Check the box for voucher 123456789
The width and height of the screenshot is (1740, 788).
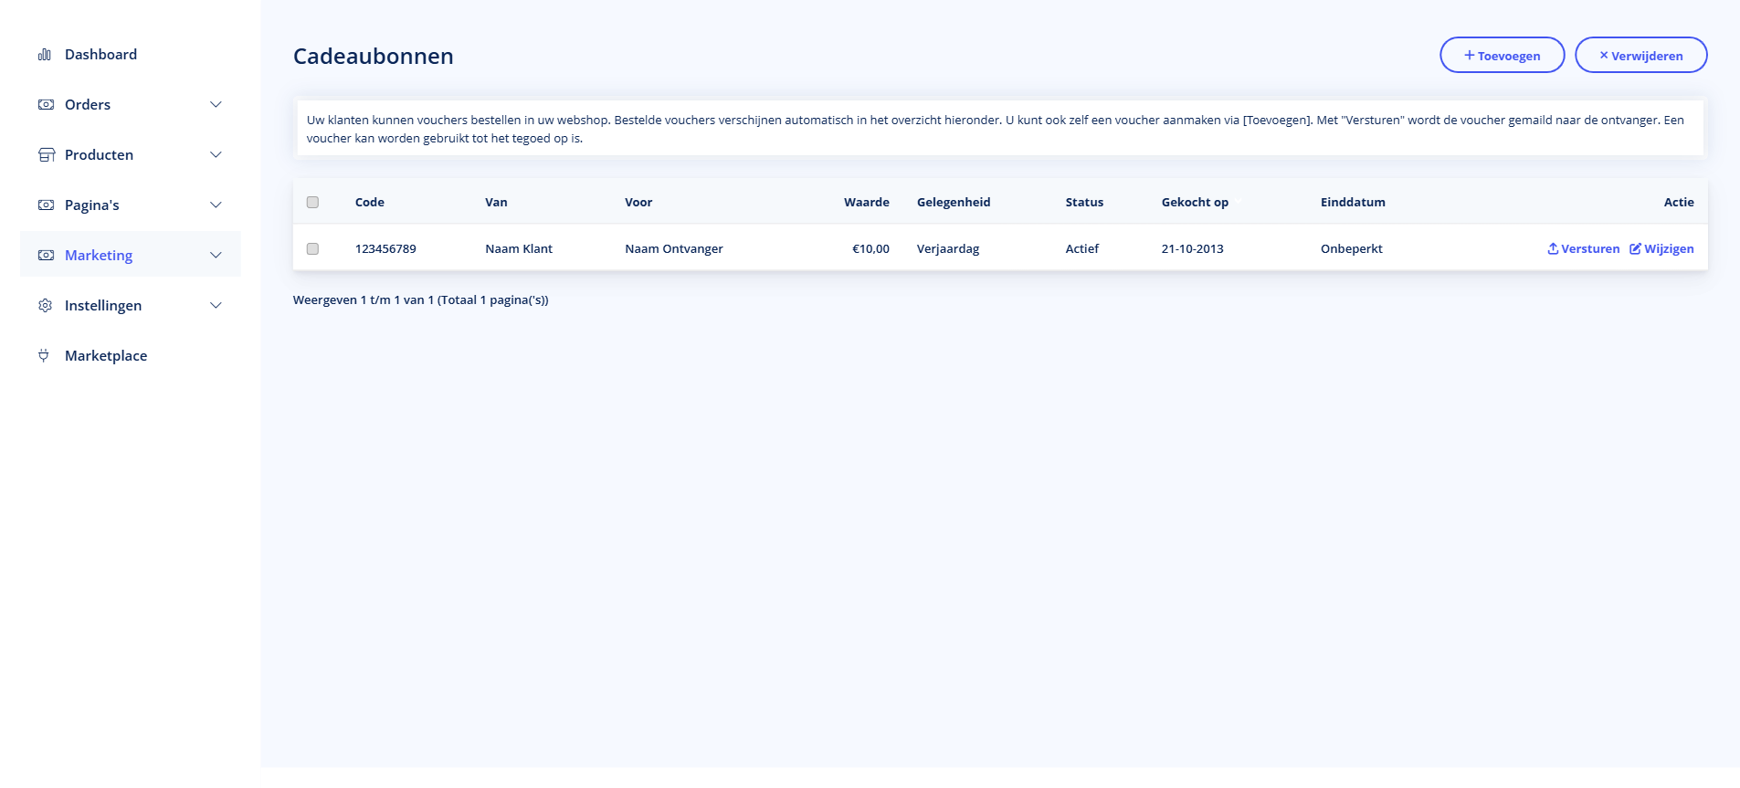tap(312, 249)
